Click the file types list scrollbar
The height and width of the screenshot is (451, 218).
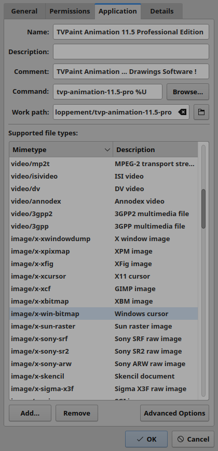pos(203,209)
